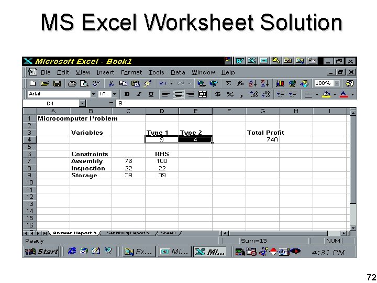The width and height of the screenshot is (377, 283).
Task: Toggle Underline formatting
Action: (151, 94)
